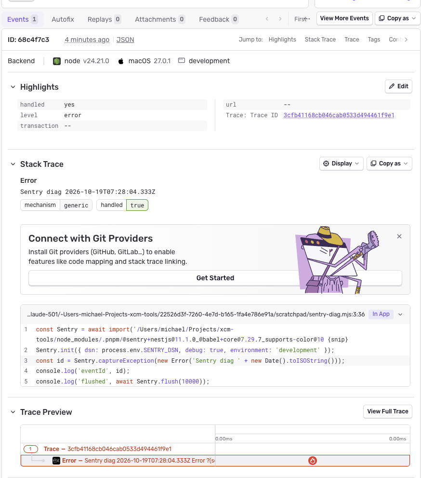Open the Trace ID link in Highlights
Viewport: 421px width, 478px height.
[339, 115]
